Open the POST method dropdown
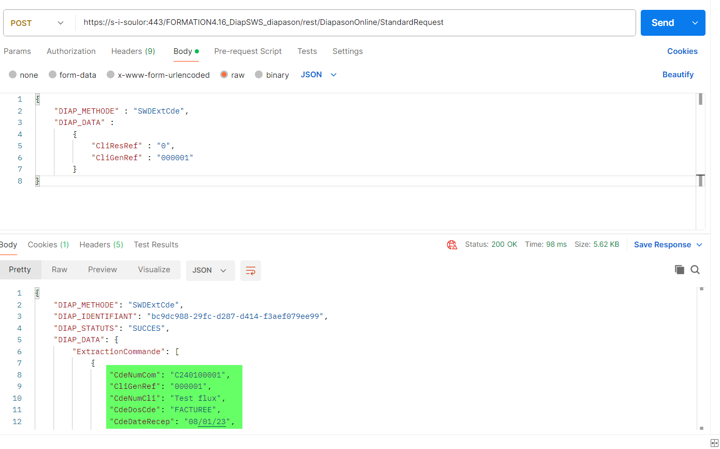720x449 pixels. point(37,23)
